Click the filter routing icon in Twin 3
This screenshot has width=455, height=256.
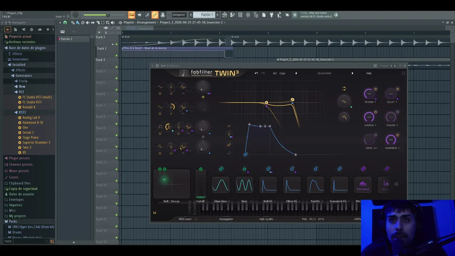pos(344,89)
